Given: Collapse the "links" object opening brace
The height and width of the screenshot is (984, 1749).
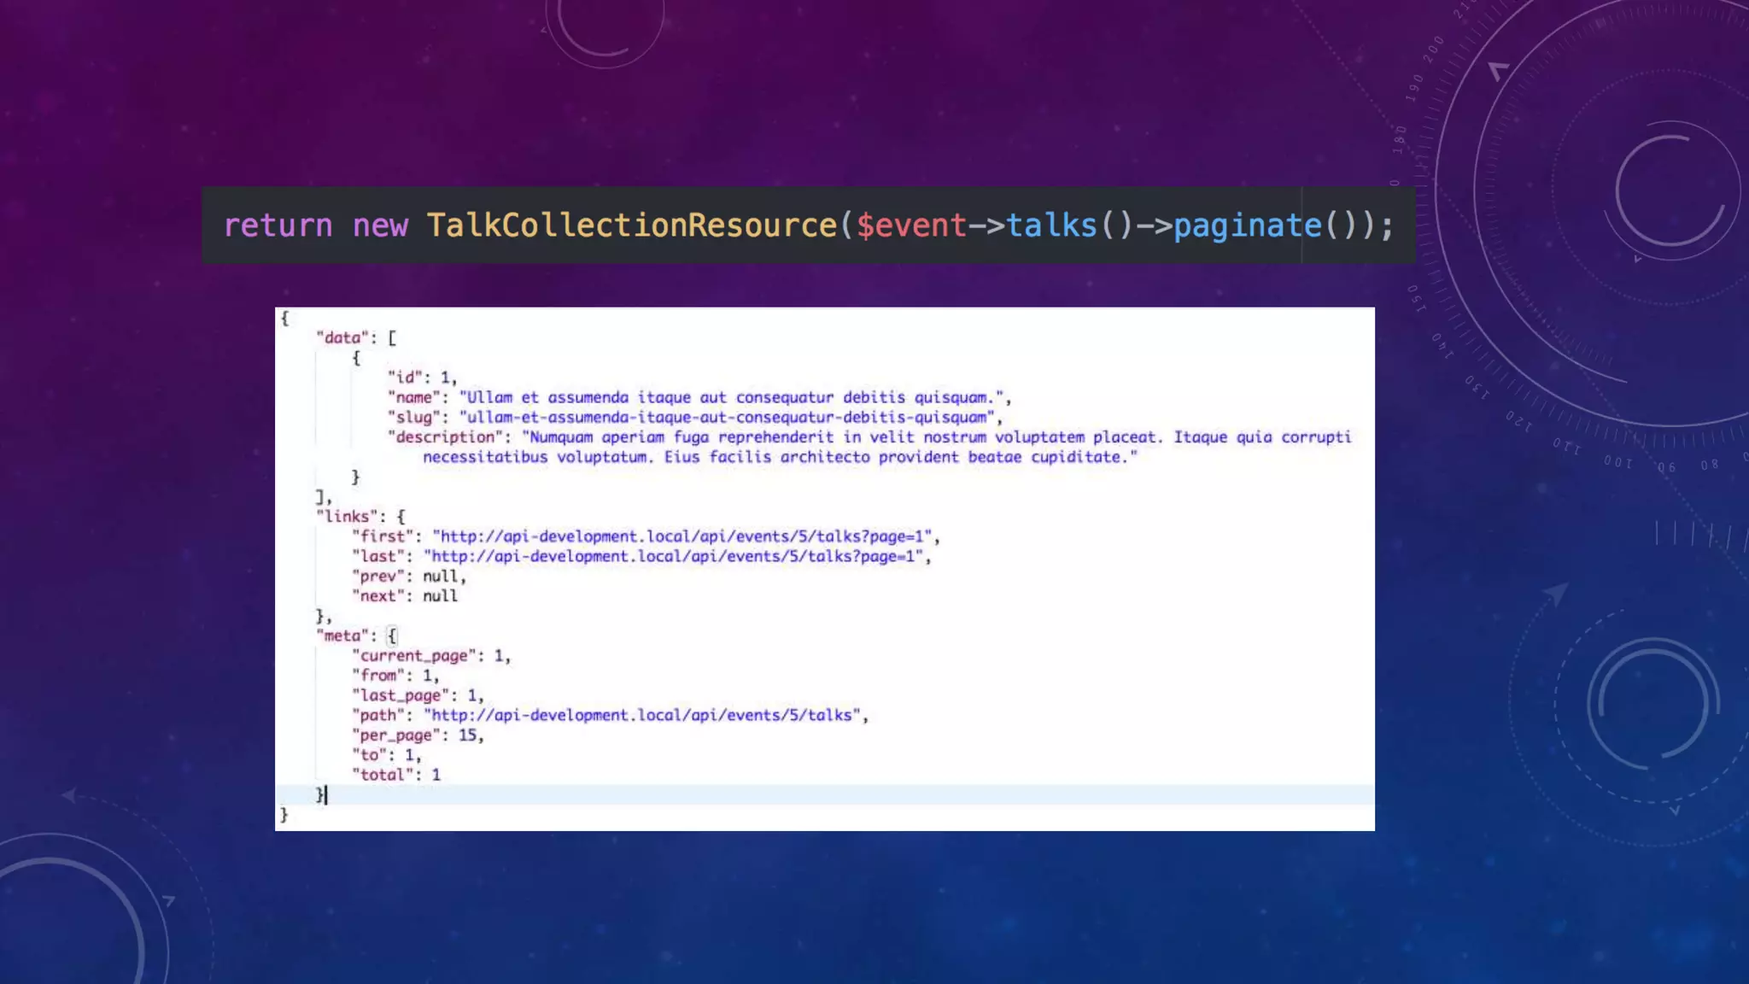Looking at the screenshot, I should coord(401,516).
